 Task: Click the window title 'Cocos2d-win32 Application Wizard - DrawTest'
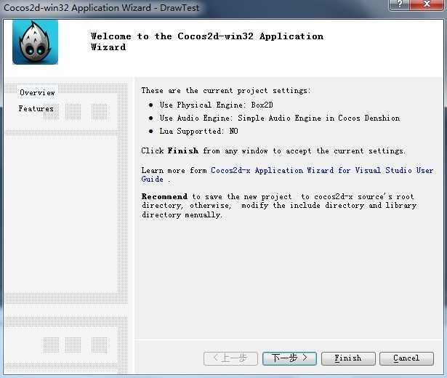click(x=101, y=8)
